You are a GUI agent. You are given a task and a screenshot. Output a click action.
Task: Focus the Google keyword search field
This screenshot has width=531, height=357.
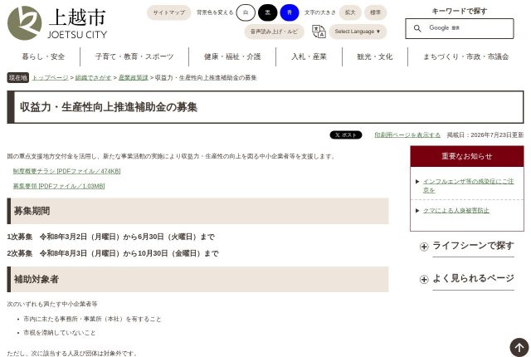(x=459, y=28)
